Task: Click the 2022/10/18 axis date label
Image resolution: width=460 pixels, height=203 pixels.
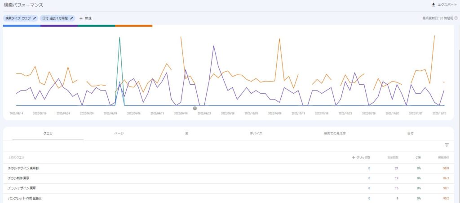Action: point(322,113)
